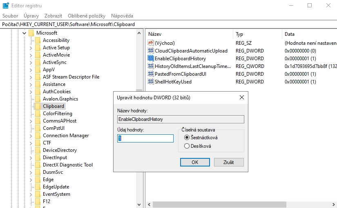Select the DirectX Diagnostic Tool key

[x=68, y=165]
